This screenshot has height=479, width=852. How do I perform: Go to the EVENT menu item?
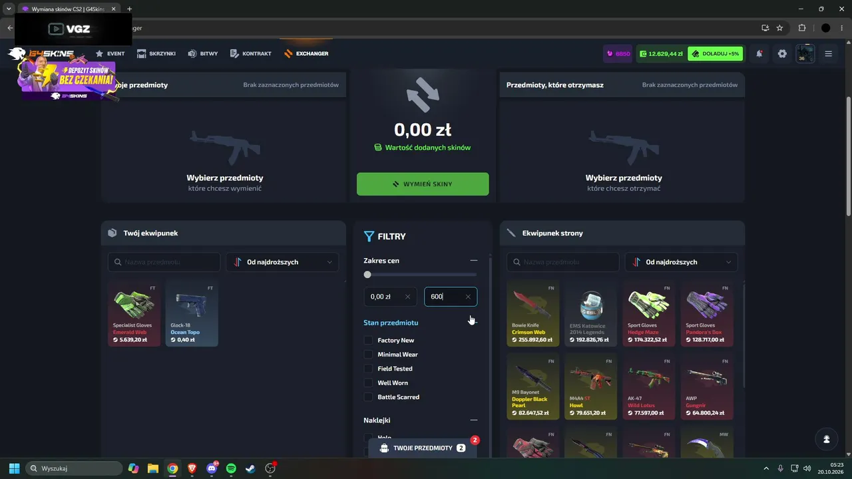[x=110, y=54]
